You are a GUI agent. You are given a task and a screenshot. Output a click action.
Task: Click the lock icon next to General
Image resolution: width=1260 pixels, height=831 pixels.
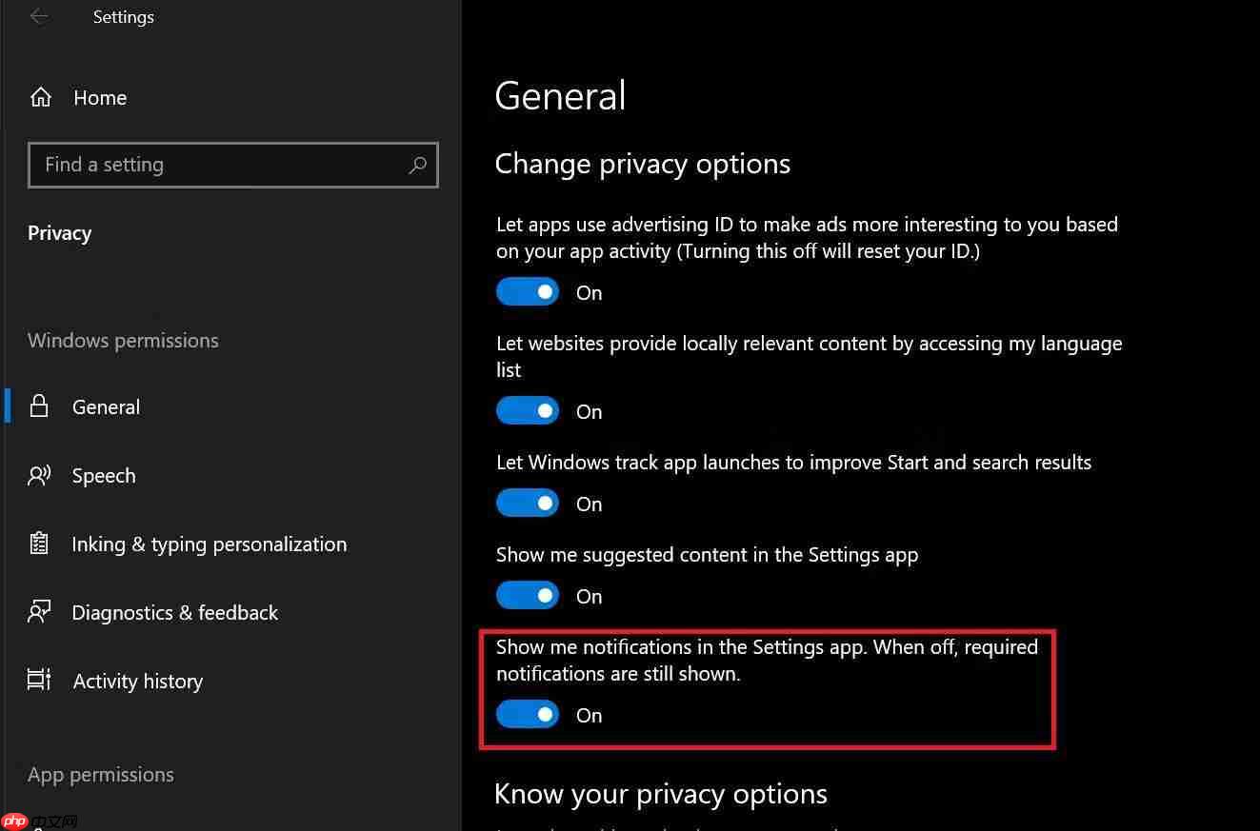click(39, 406)
